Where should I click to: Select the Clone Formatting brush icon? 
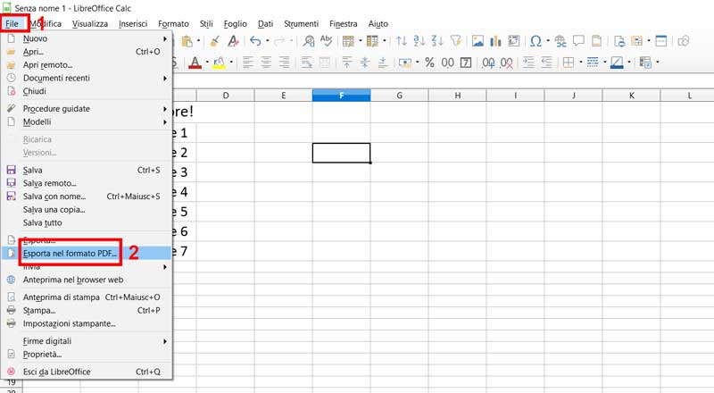(x=214, y=41)
